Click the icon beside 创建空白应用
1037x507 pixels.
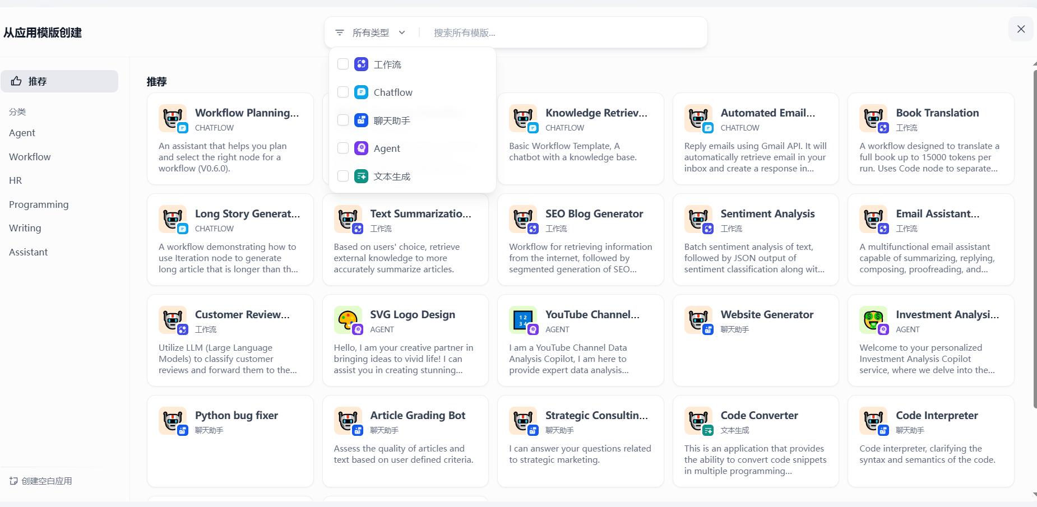coord(13,481)
